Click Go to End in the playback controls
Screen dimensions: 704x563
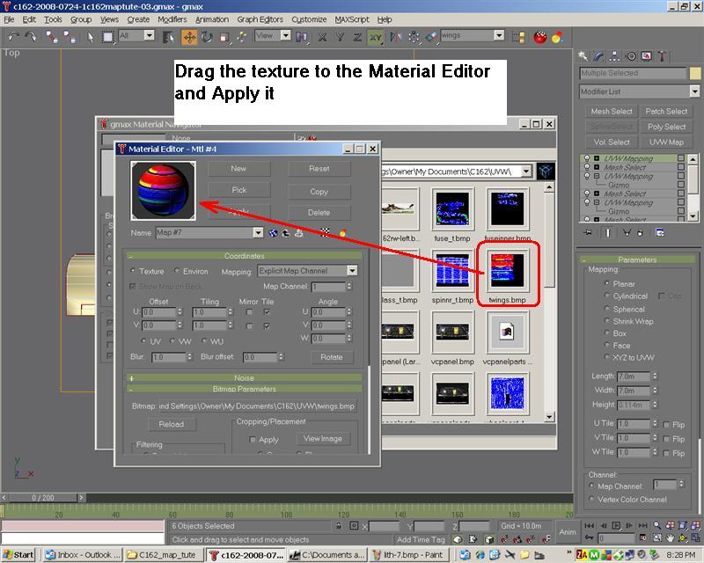tap(643, 525)
